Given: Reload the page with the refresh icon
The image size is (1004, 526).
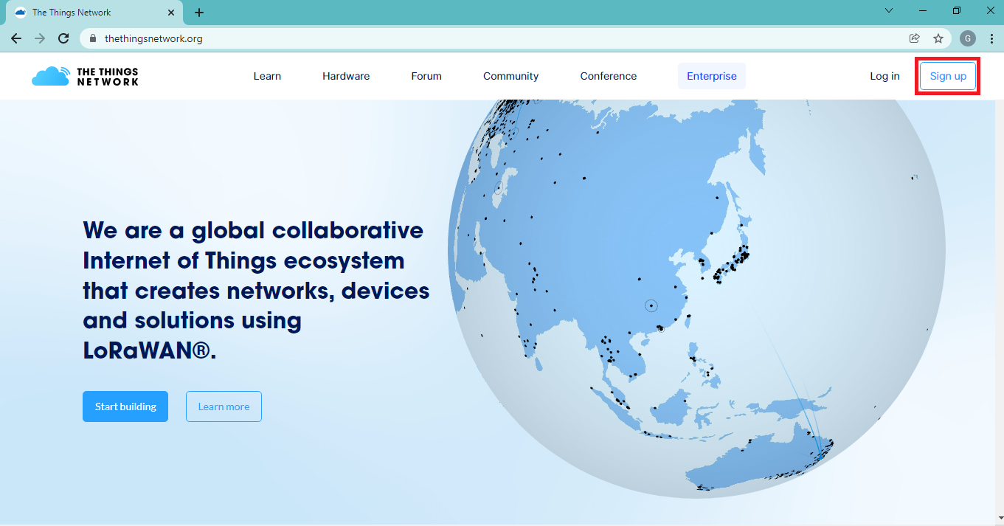Looking at the screenshot, I should coord(63,38).
